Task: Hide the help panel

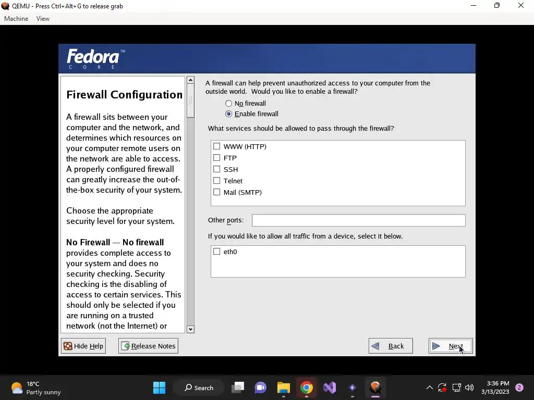Action: point(83,346)
